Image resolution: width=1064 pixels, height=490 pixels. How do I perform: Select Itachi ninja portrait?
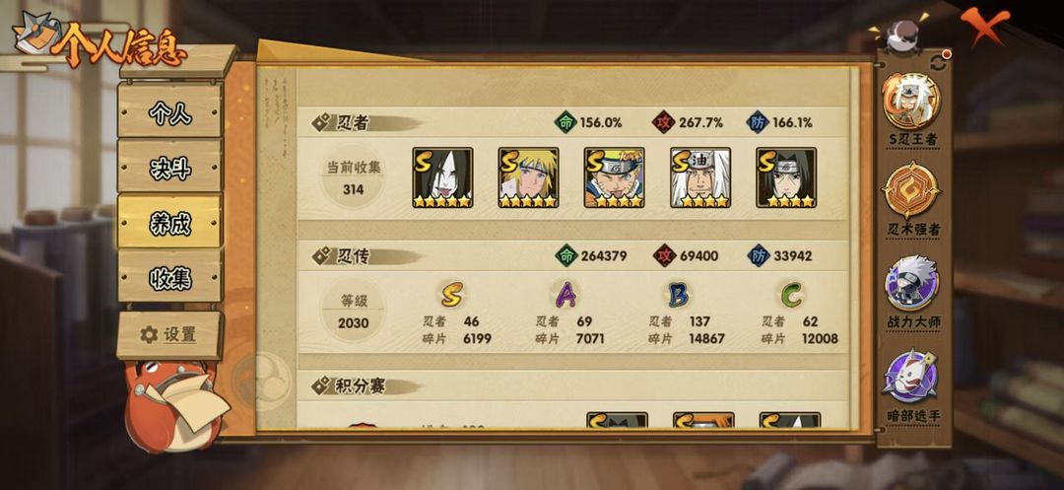click(786, 177)
